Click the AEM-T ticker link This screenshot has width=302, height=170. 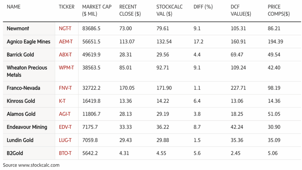[66, 42]
